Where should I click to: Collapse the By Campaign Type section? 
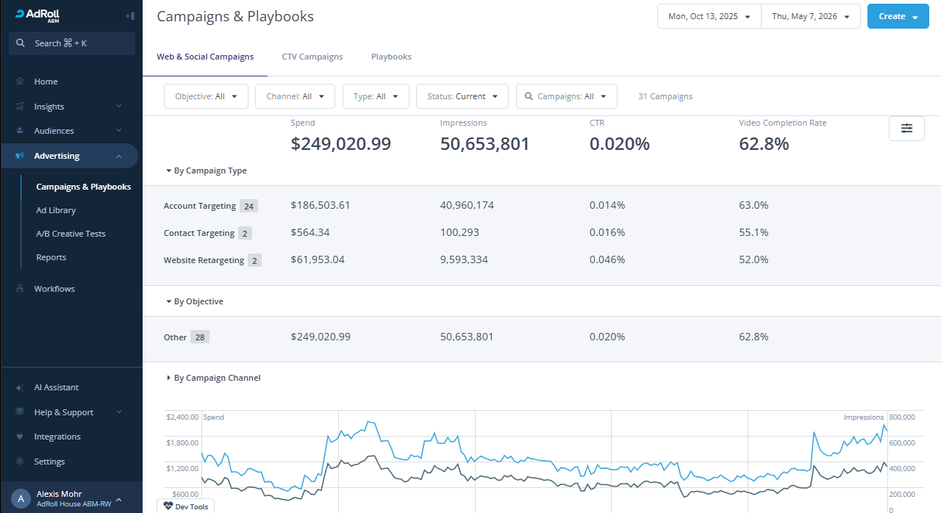click(x=207, y=171)
